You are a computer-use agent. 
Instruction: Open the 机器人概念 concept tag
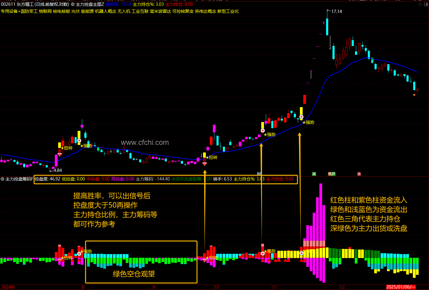(x=106, y=11)
